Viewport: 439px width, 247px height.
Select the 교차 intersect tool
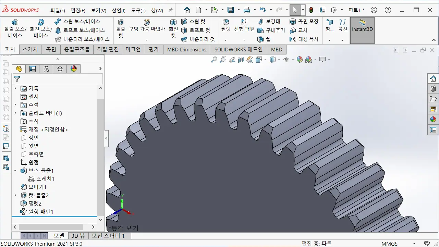[299, 30]
